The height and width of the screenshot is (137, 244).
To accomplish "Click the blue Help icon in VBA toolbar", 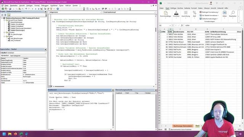I will (58, 9).
